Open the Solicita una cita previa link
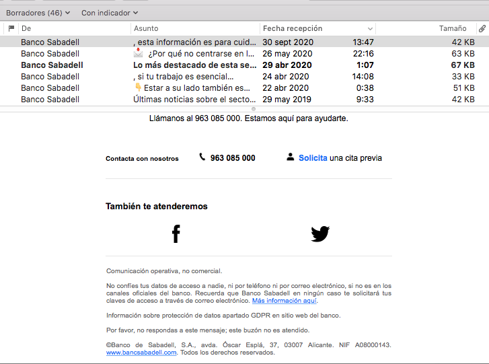489x364 pixels. click(340, 158)
